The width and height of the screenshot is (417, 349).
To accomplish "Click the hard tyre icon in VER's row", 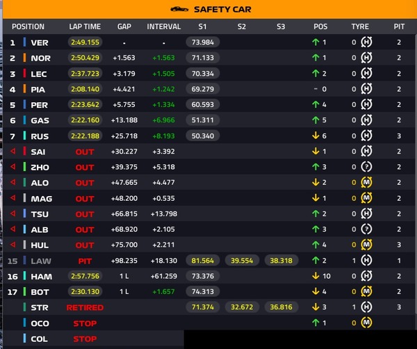I will [366, 42].
